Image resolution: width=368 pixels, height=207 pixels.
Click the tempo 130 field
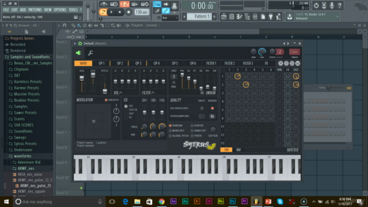point(141,12)
